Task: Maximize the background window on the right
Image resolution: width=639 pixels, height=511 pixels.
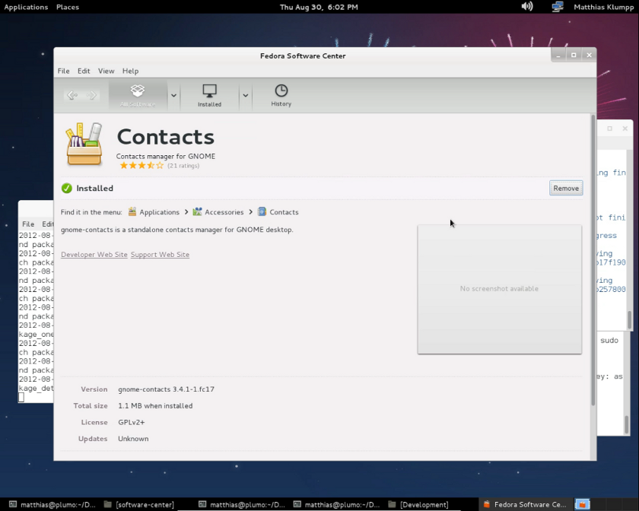Action: coord(609,129)
